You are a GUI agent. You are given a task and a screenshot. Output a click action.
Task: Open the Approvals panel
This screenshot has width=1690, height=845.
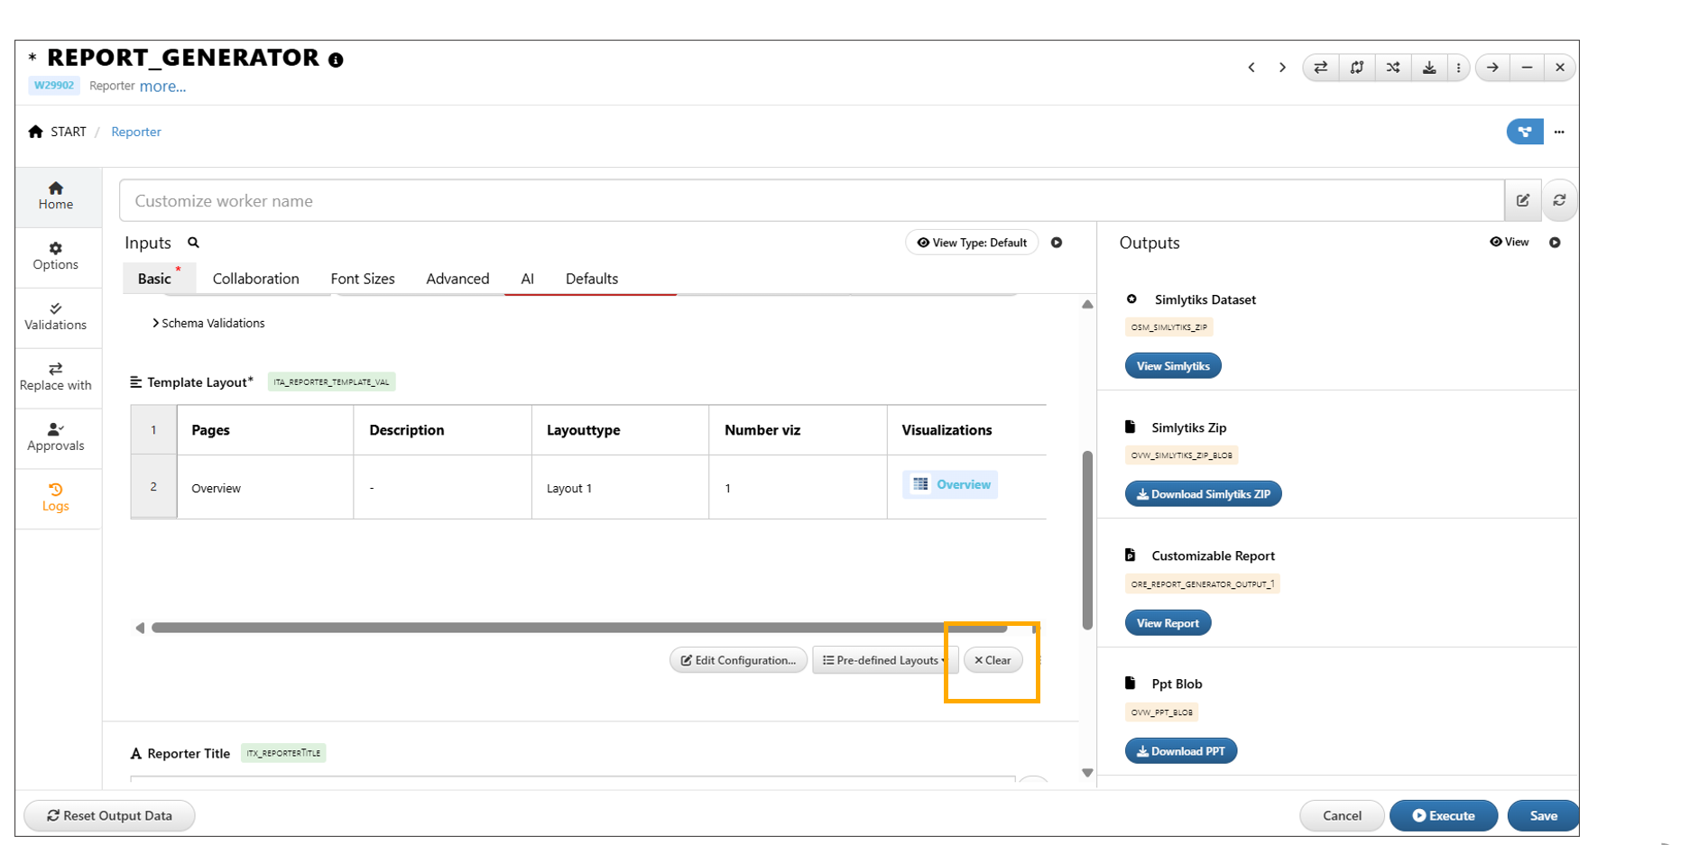(x=56, y=437)
